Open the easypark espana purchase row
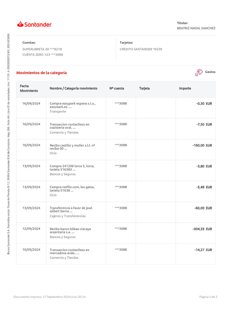 [x=72, y=105]
